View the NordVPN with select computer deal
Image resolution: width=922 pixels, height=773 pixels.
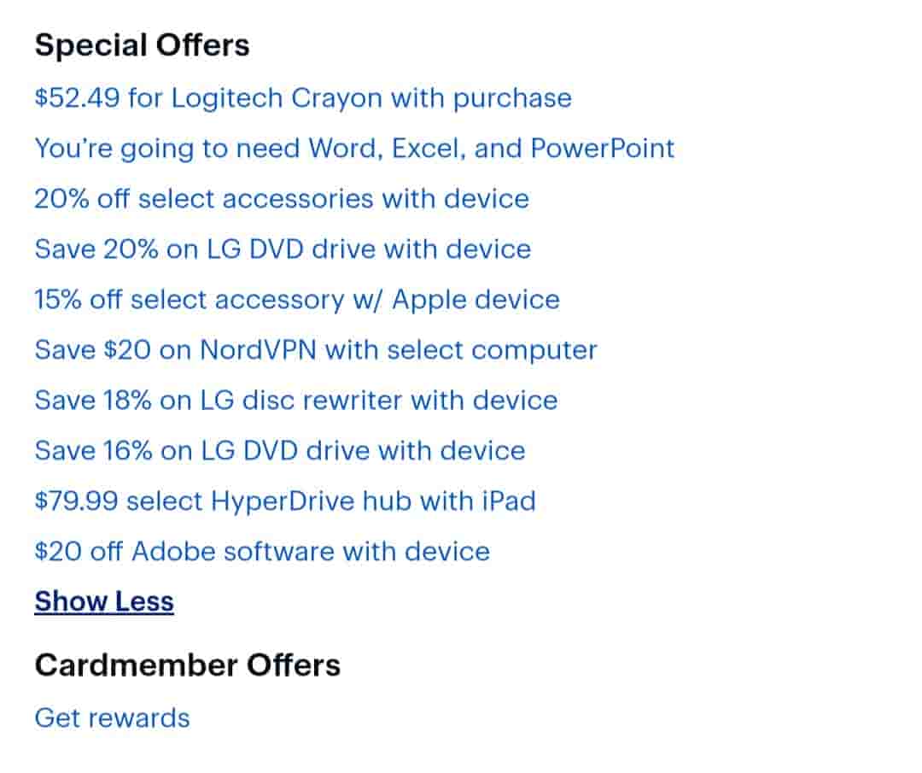tap(316, 350)
